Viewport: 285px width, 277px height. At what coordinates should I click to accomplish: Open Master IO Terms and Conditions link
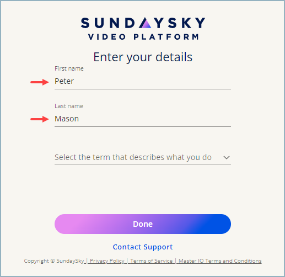point(220,261)
